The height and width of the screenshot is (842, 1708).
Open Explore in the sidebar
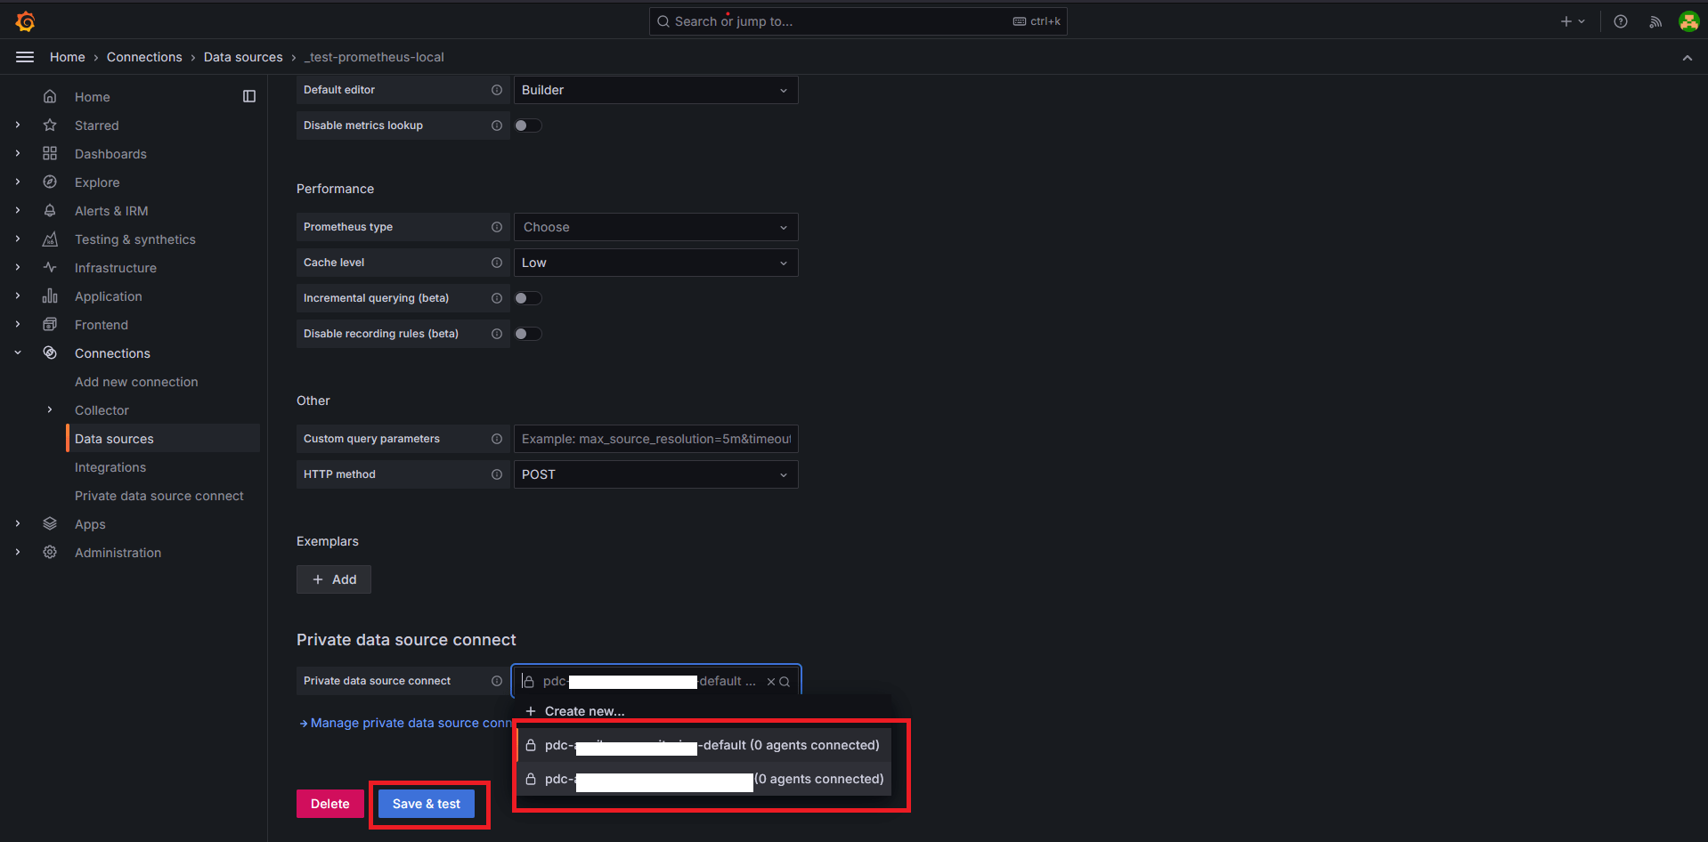97,182
